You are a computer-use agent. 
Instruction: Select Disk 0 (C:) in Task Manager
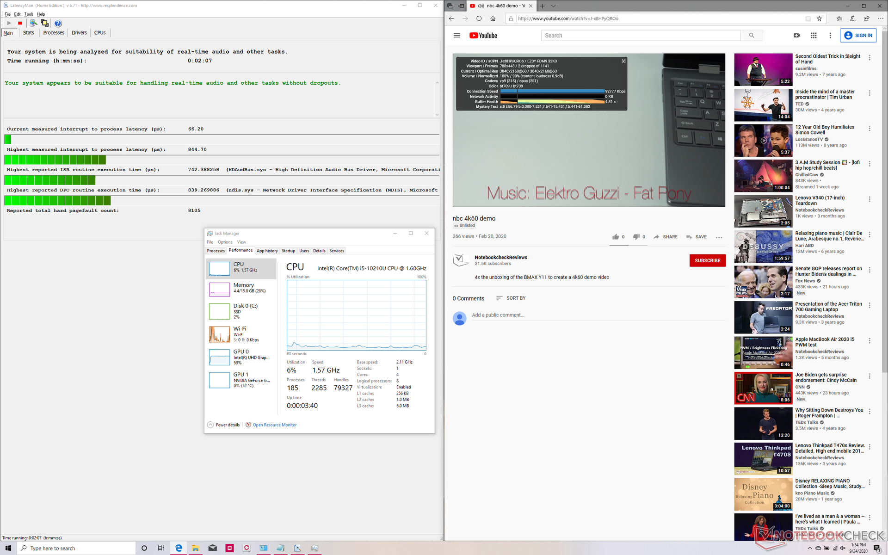(x=241, y=311)
